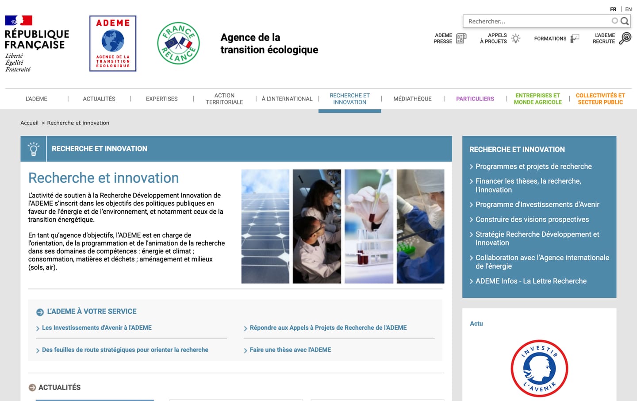This screenshot has height=401, width=637.
Task: Open Action Territoriale menu item
Action: tap(224, 99)
